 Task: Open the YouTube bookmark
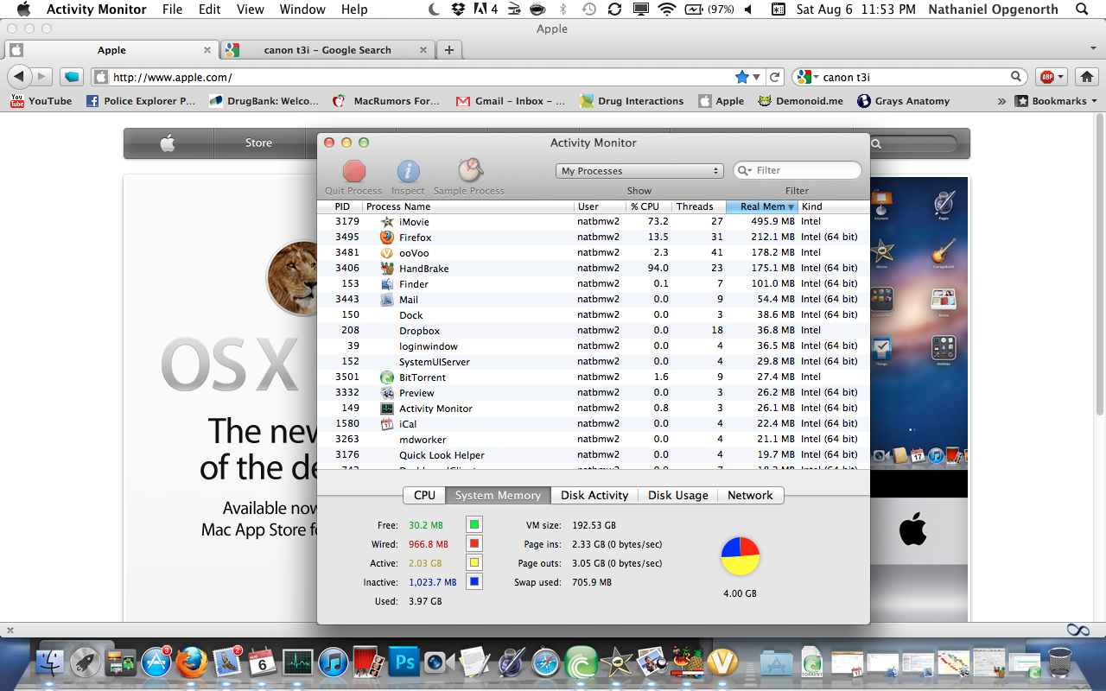coord(41,101)
